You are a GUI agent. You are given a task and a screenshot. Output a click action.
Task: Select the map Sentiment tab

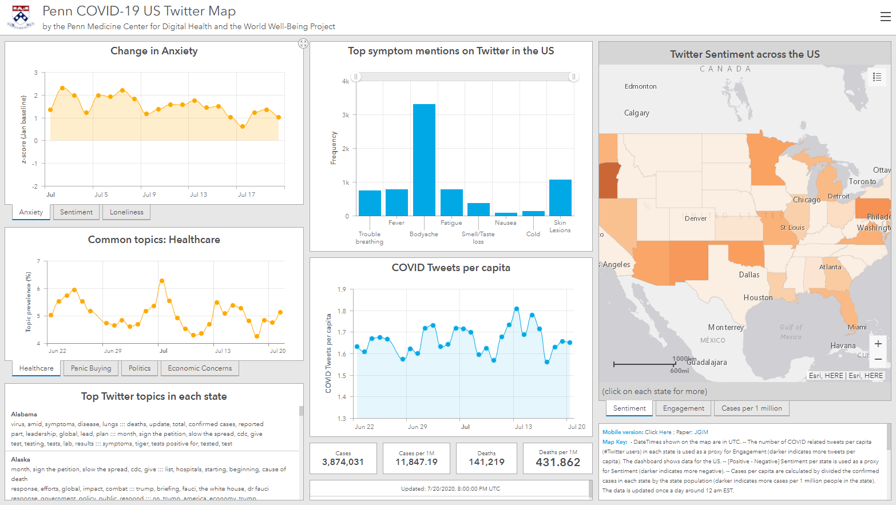coord(629,408)
